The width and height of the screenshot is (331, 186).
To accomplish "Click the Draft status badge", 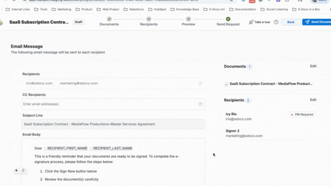I will [78, 22].
